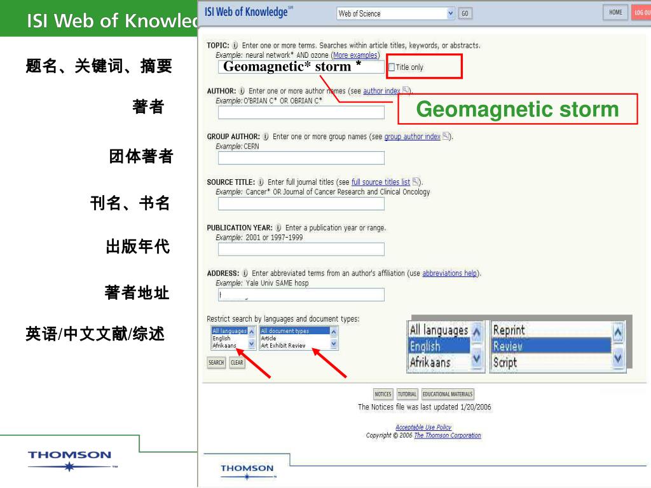Click the TOPIC search input field
The width and height of the screenshot is (651, 488).
[x=301, y=67]
